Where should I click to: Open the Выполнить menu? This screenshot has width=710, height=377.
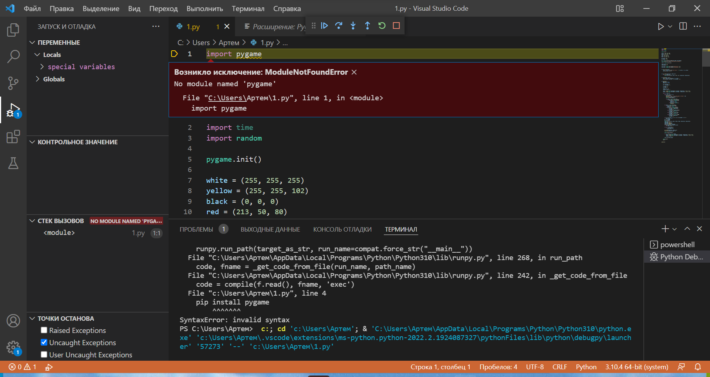(204, 9)
